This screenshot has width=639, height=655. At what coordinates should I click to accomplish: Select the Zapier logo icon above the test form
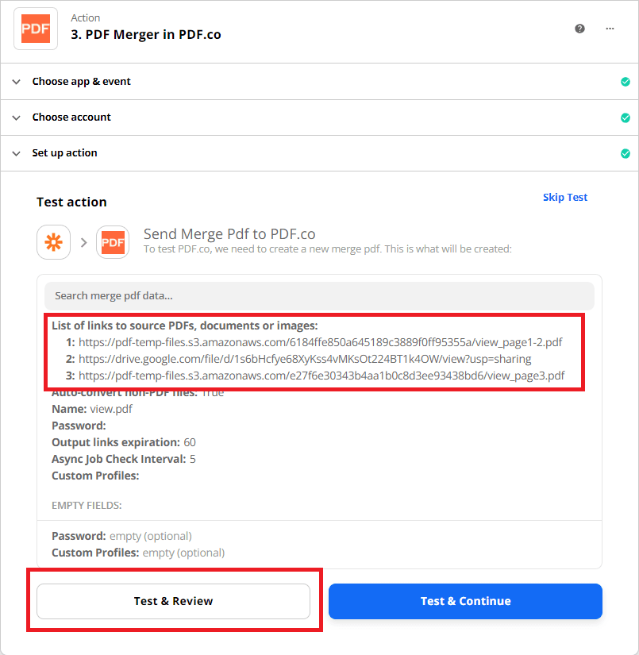[x=53, y=241]
